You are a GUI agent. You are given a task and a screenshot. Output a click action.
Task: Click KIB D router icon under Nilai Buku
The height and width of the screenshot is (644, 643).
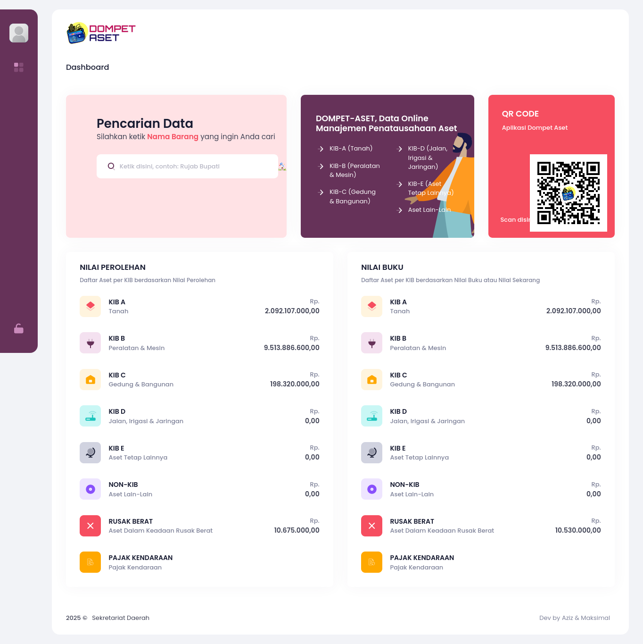tap(372, 416)
